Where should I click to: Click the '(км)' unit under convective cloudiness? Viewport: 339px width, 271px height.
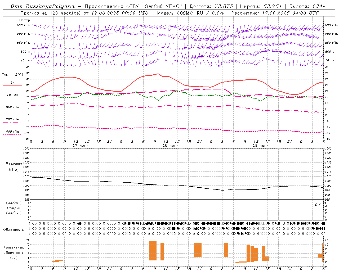pos(14,258)
